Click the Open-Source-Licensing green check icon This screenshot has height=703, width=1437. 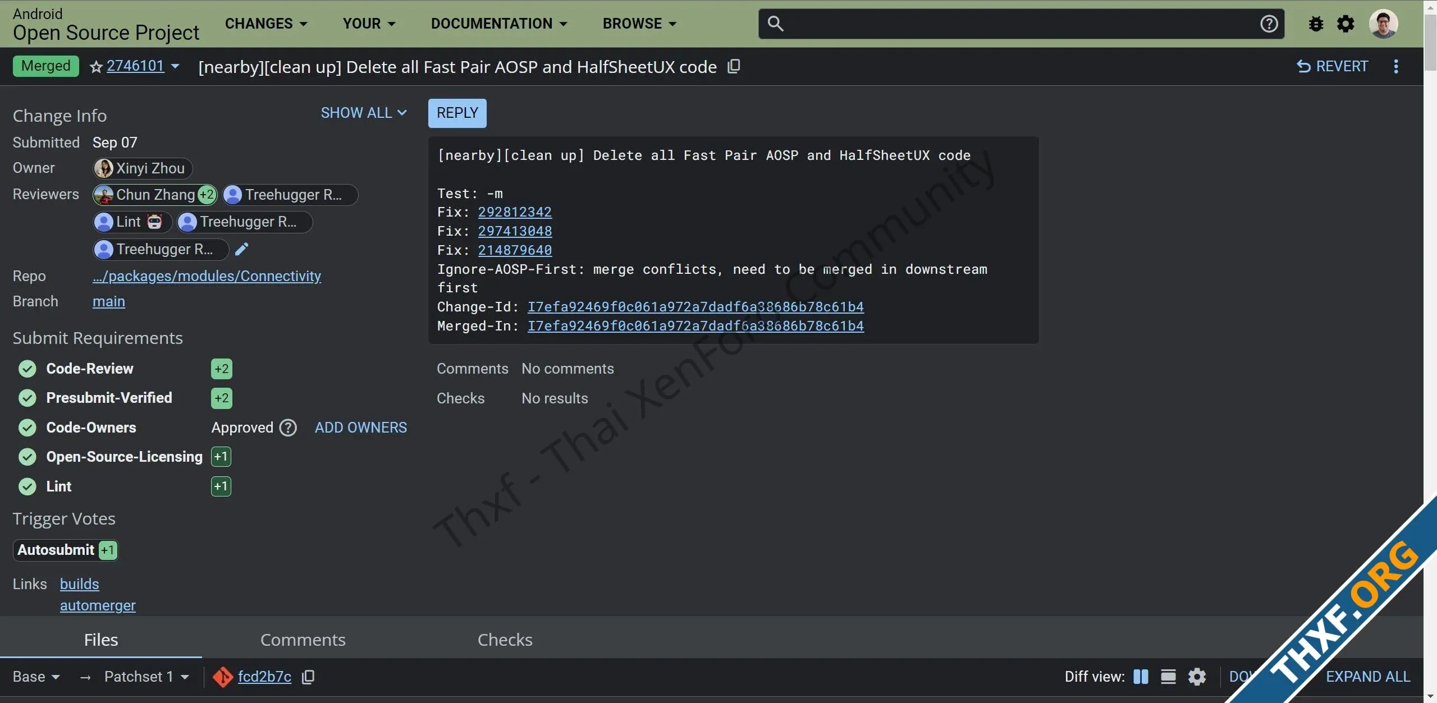[x=27, y=457]
